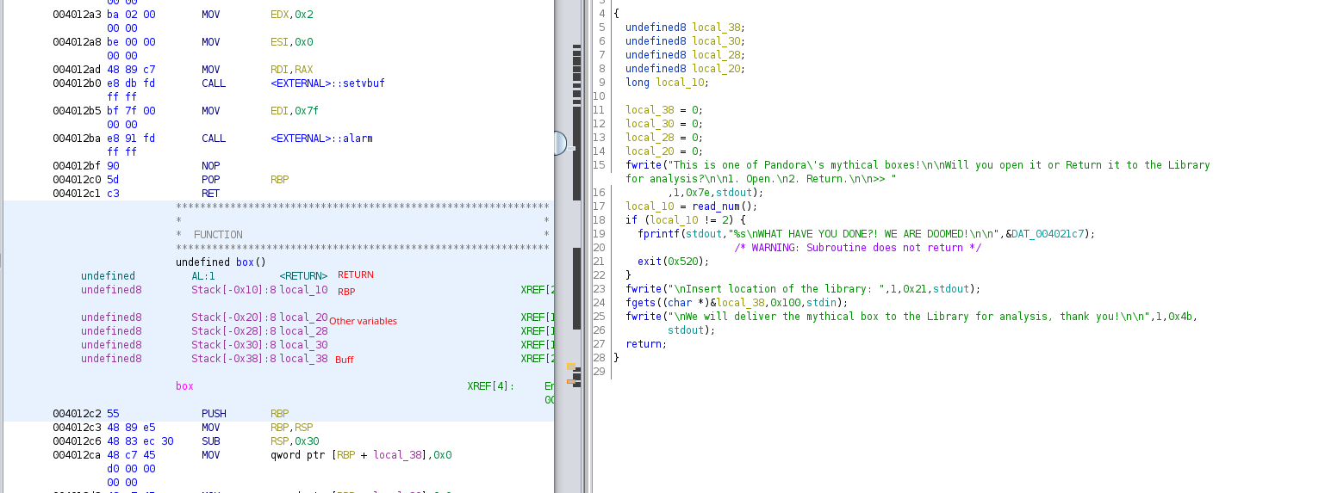Click XREF[4] beside the box label
Screen dimensions: 1325x493
(x=490, y=386)
